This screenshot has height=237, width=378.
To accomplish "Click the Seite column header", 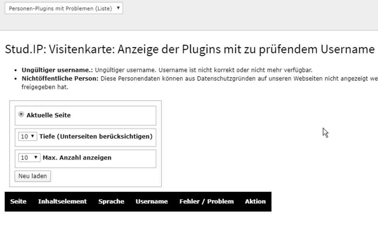I will tap(18, 201).
